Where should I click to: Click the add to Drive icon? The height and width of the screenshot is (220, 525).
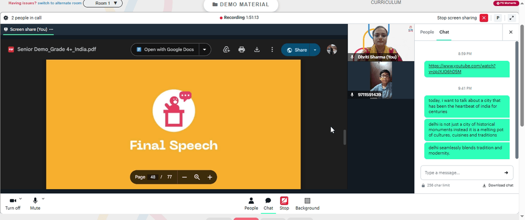(226, 49)
